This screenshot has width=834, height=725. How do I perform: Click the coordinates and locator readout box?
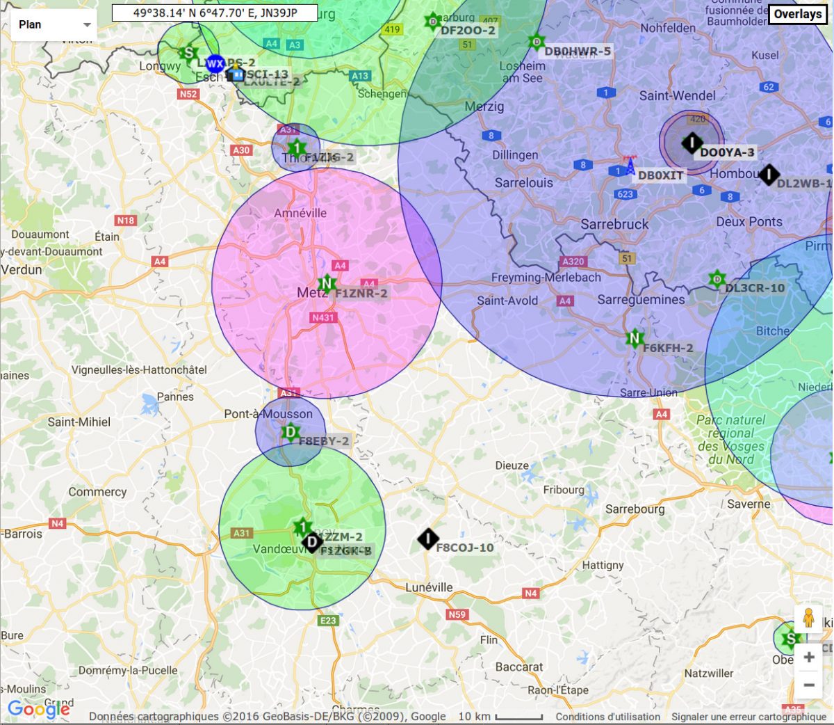click(215, 13)
